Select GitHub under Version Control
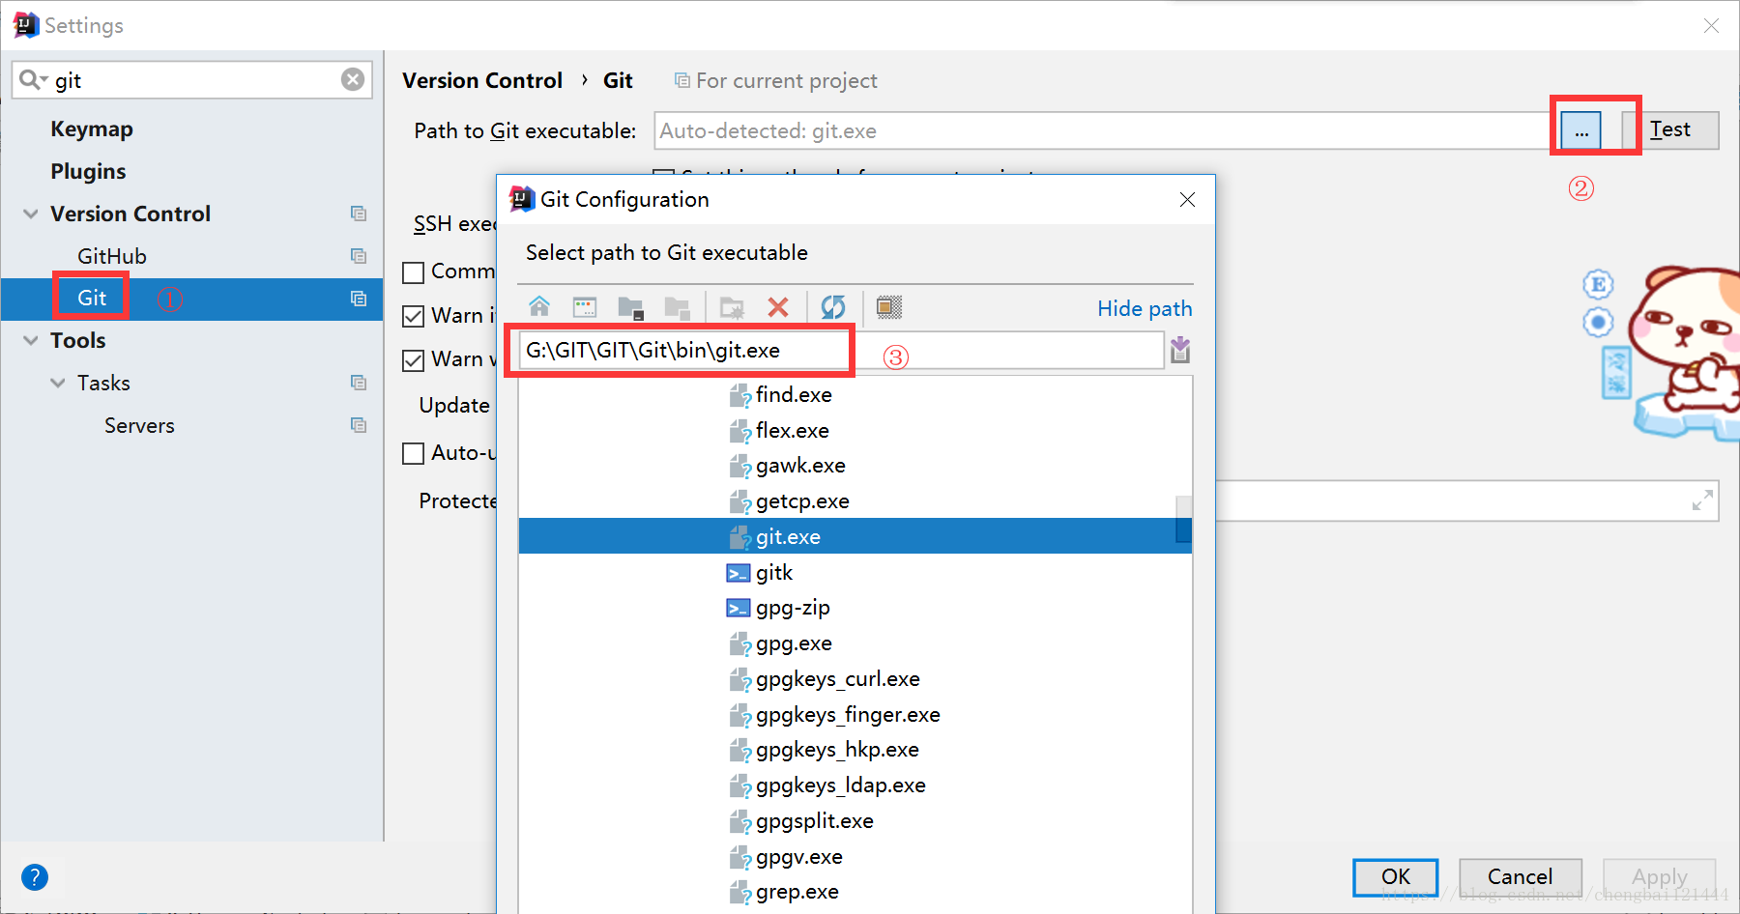 112,256
